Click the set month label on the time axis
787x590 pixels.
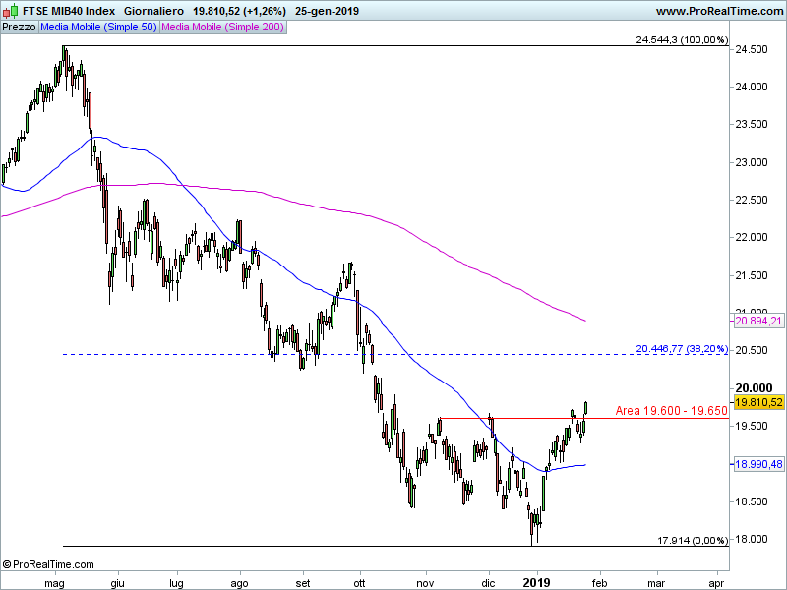(x=303, y=583)
